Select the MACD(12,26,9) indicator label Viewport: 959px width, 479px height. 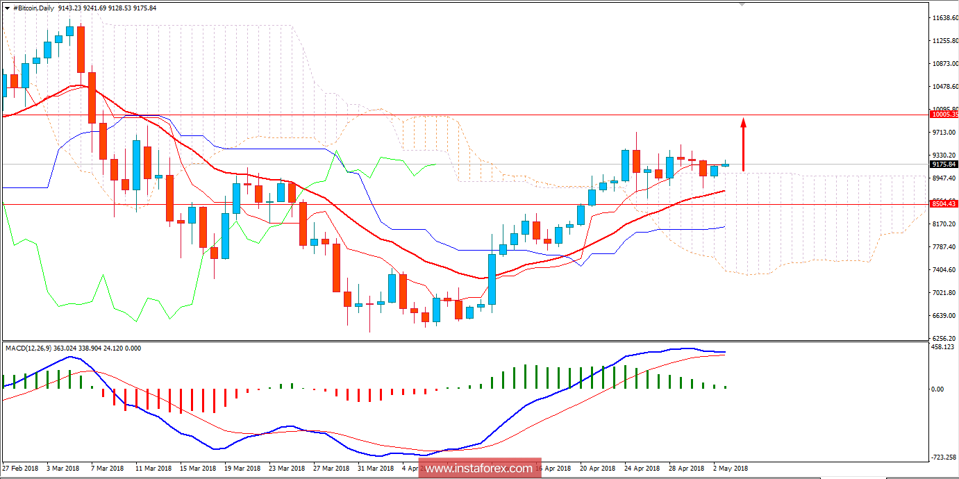(x=28, y=348)
